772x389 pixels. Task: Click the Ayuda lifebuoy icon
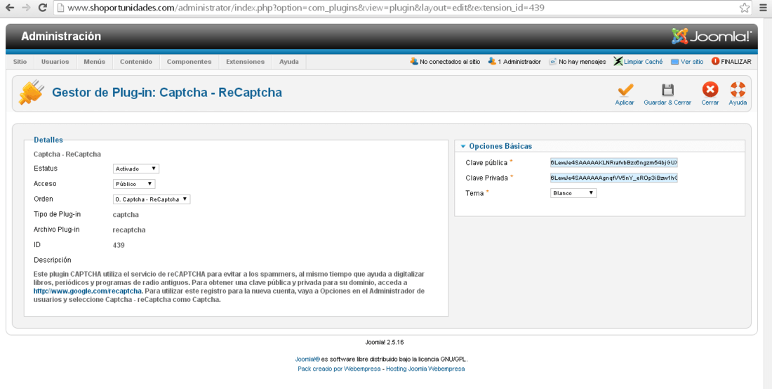738,90
